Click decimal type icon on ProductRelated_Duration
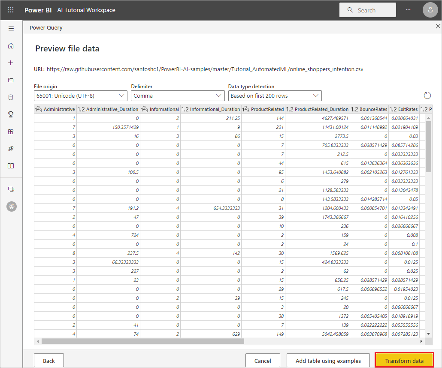The width and height of the screenshot is (442, 368). (x=290, y=109)
